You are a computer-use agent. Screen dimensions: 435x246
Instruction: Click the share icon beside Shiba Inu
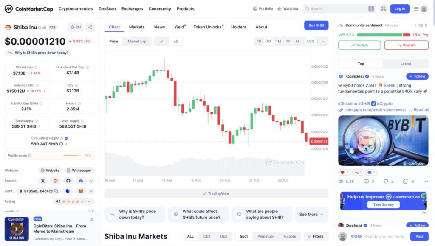click(90, 28)
